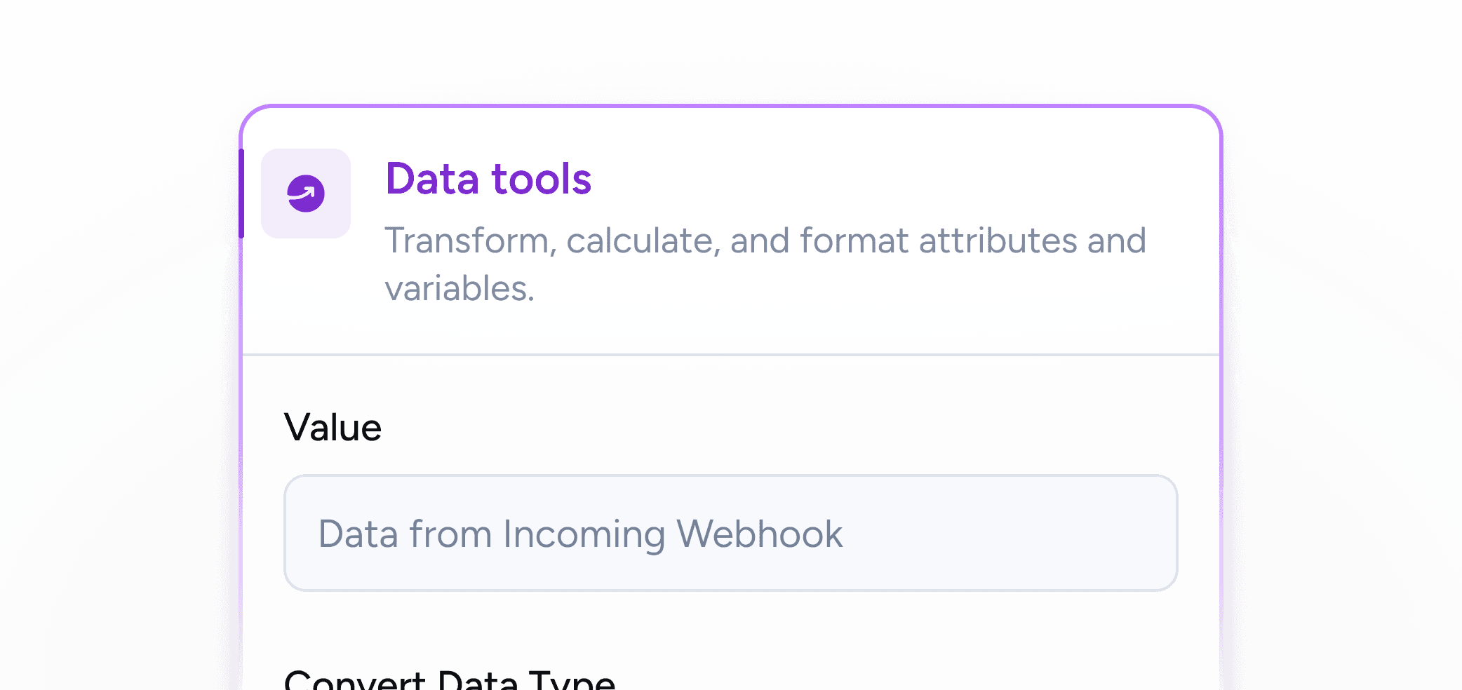Click the purple Data tools arrow icon
The width and height of the screenshot is (1462, 690).
[306, 194]
